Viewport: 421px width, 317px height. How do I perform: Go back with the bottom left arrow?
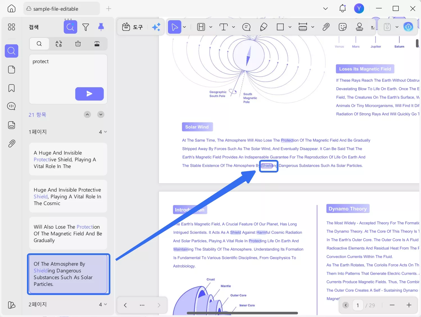[x=125, y=305]
